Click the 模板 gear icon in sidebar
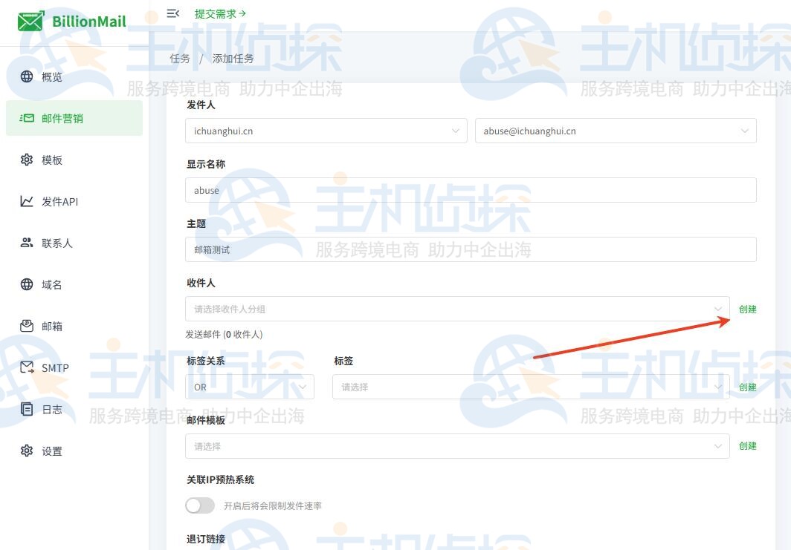Image resolution: width=791 pixels, height=550 pixels. click(27, 160)
